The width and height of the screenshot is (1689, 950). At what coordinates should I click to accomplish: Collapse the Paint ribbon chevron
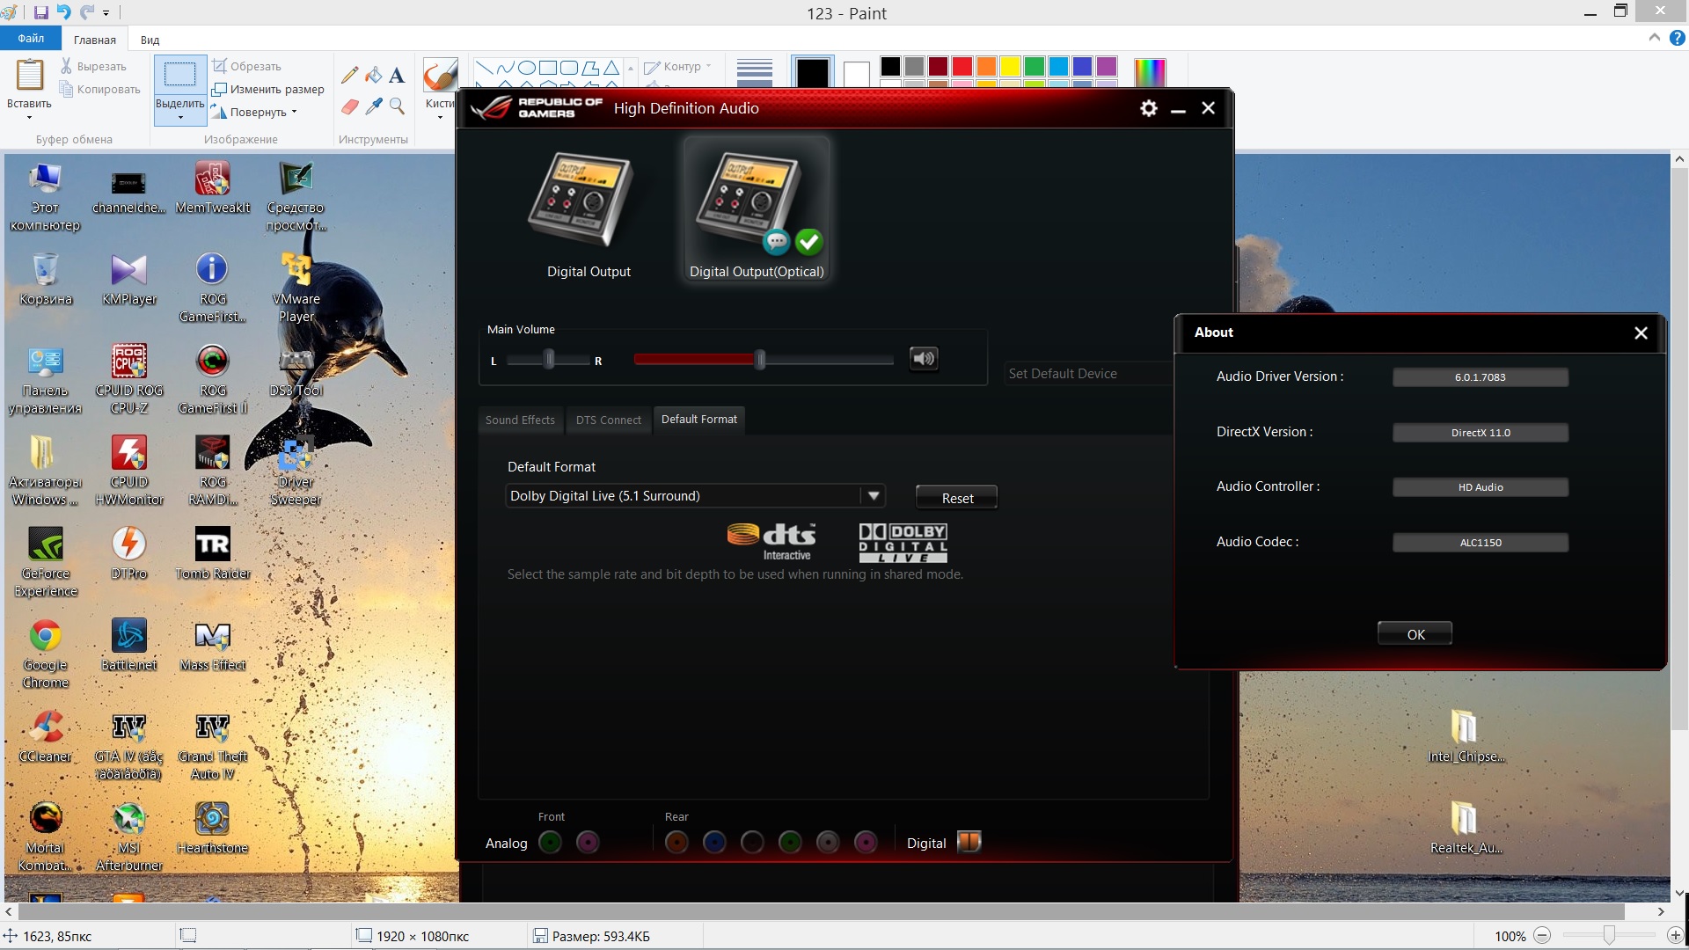tap(1654, 38)
